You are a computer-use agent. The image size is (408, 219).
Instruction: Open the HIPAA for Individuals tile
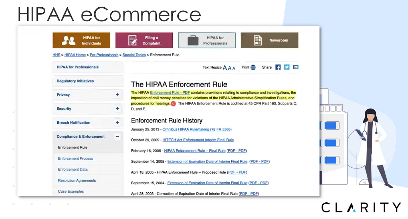pyautogui.click(x=82, y=40)
